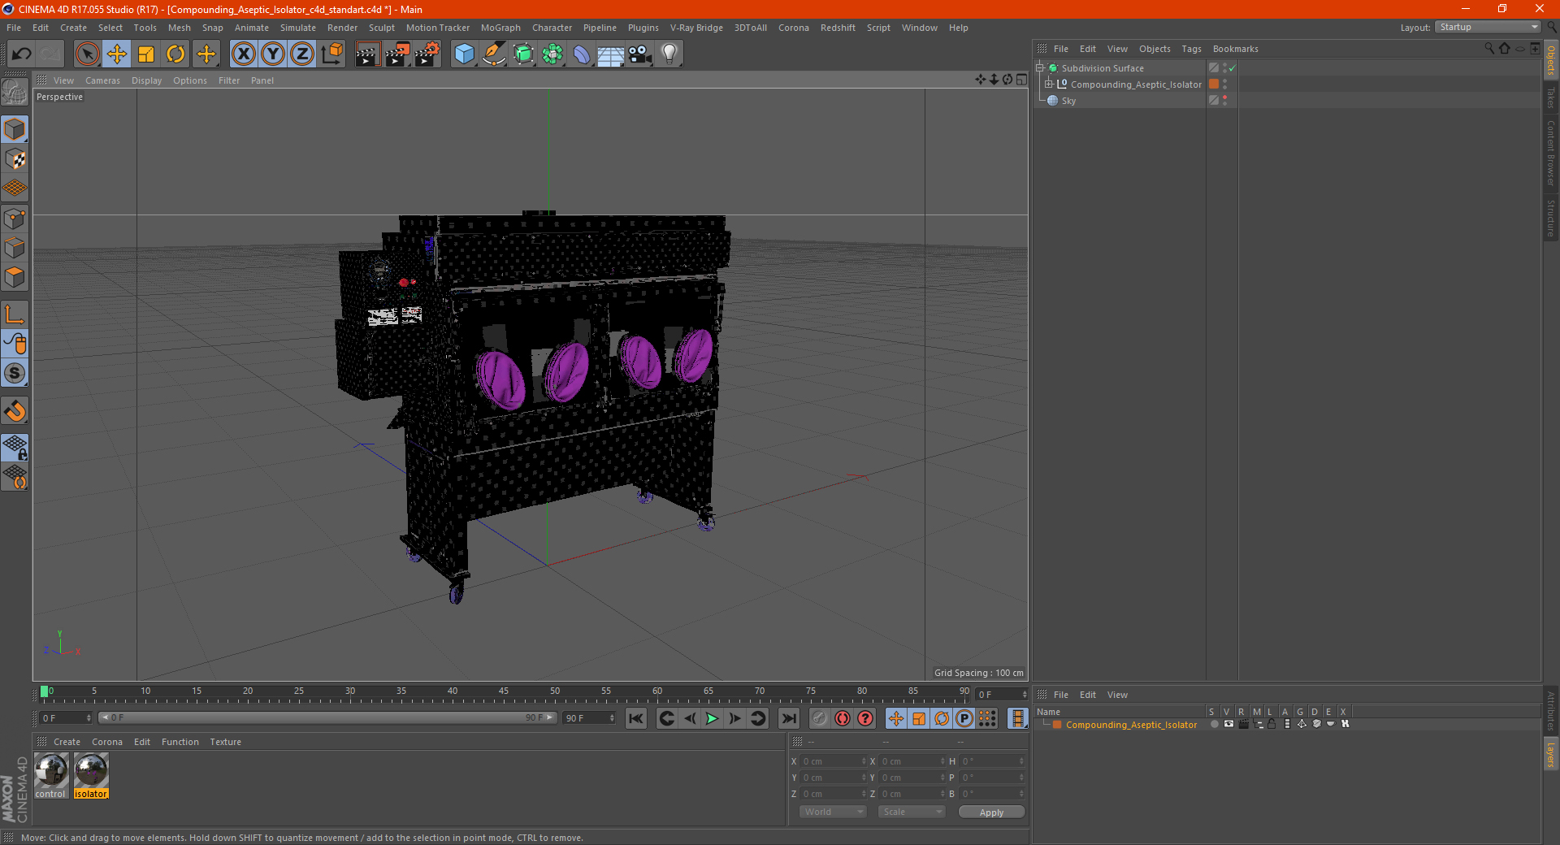Step to the next frame
The image size is (1560, 845).
734,718
